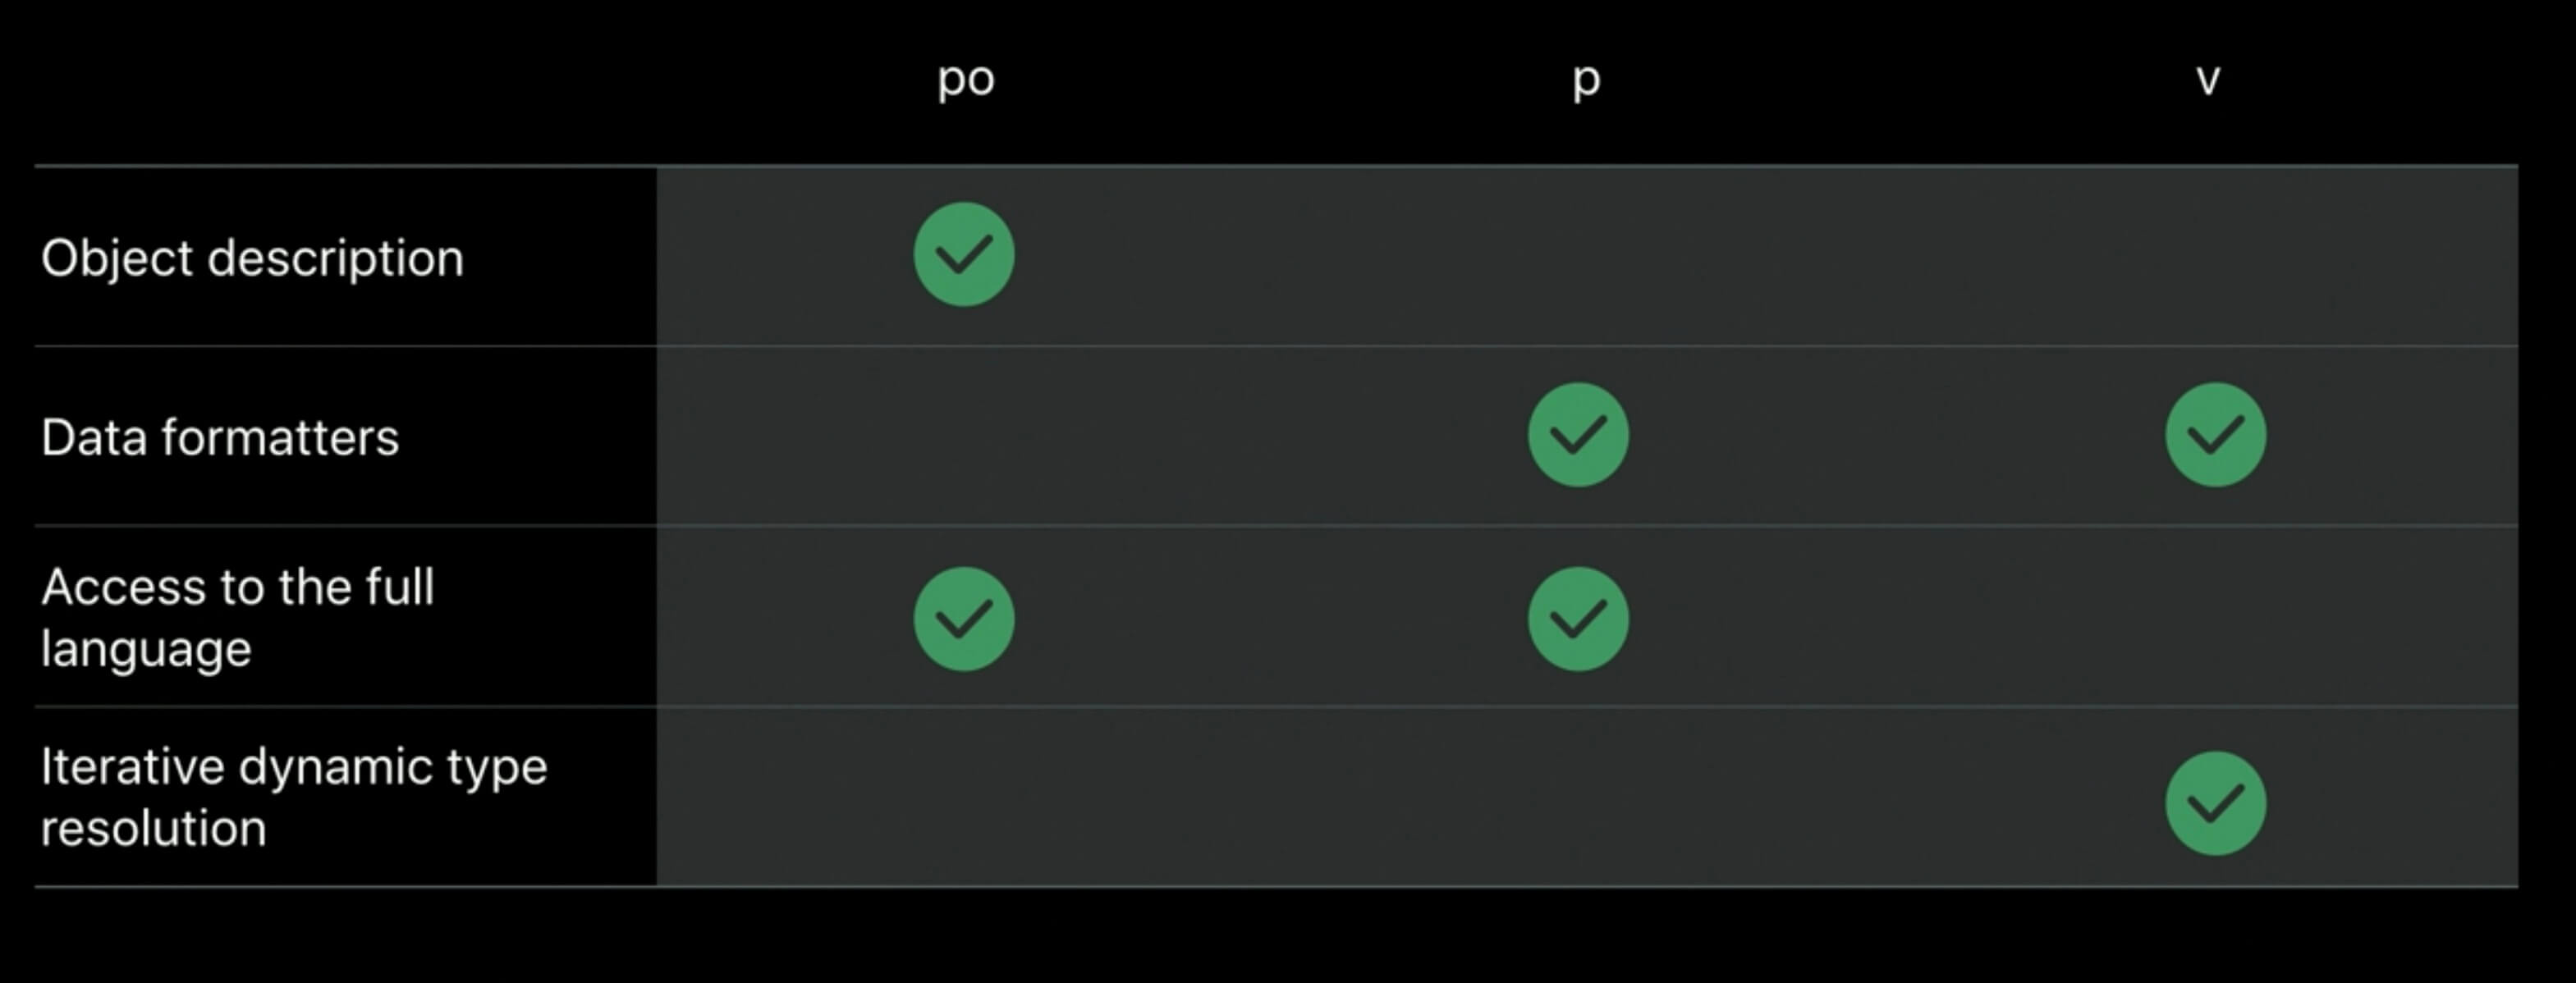2576x983 pixels.
Task: Click the Data formatters row label
Action: click(x=220, y=438)
